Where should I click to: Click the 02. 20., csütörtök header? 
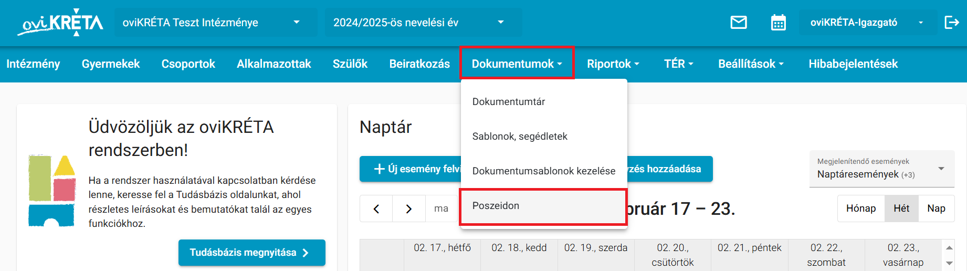pos(673,255)
